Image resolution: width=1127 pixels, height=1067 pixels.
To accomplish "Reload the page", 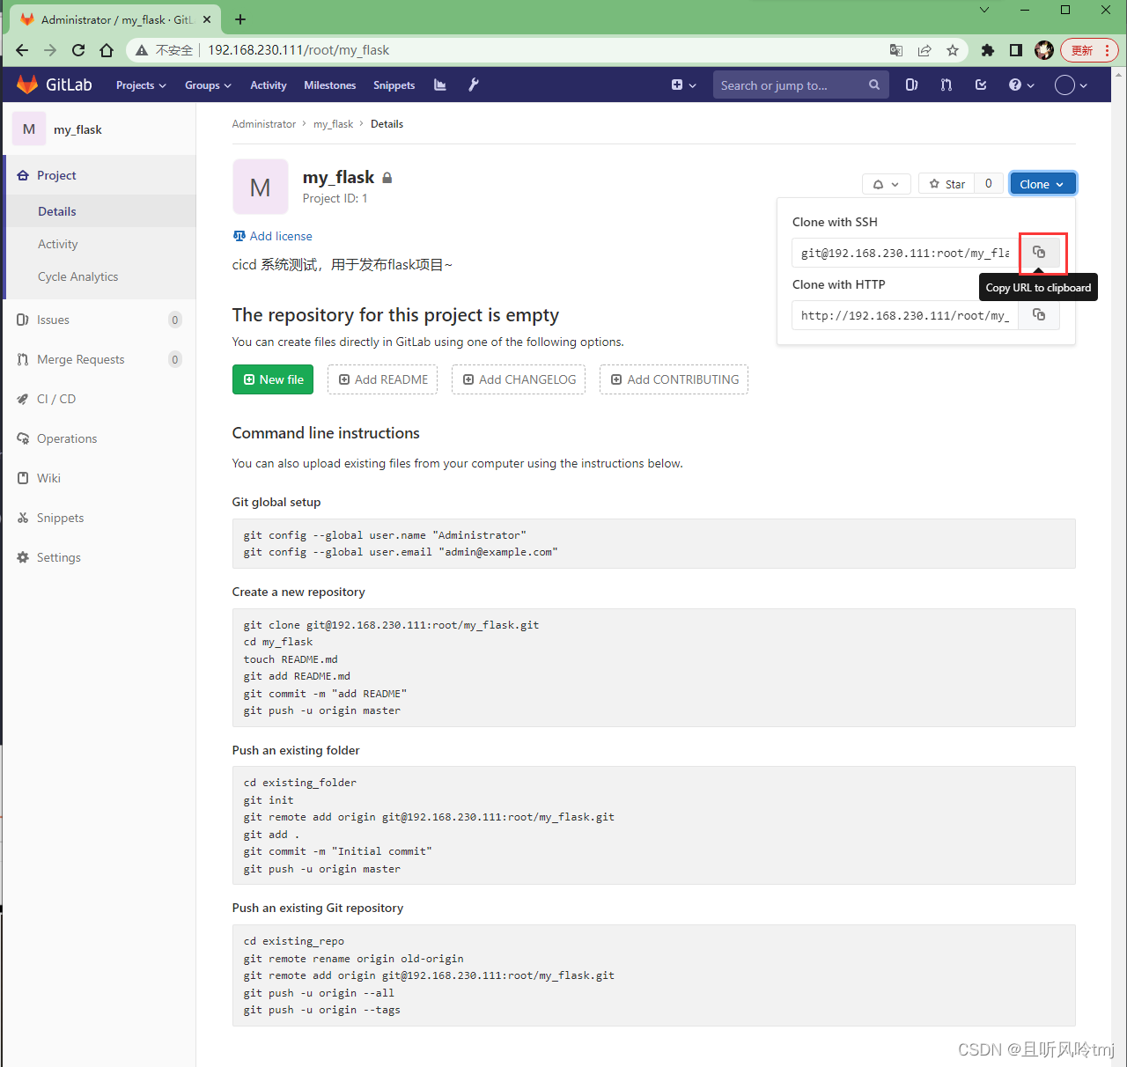I will point(78,50).
